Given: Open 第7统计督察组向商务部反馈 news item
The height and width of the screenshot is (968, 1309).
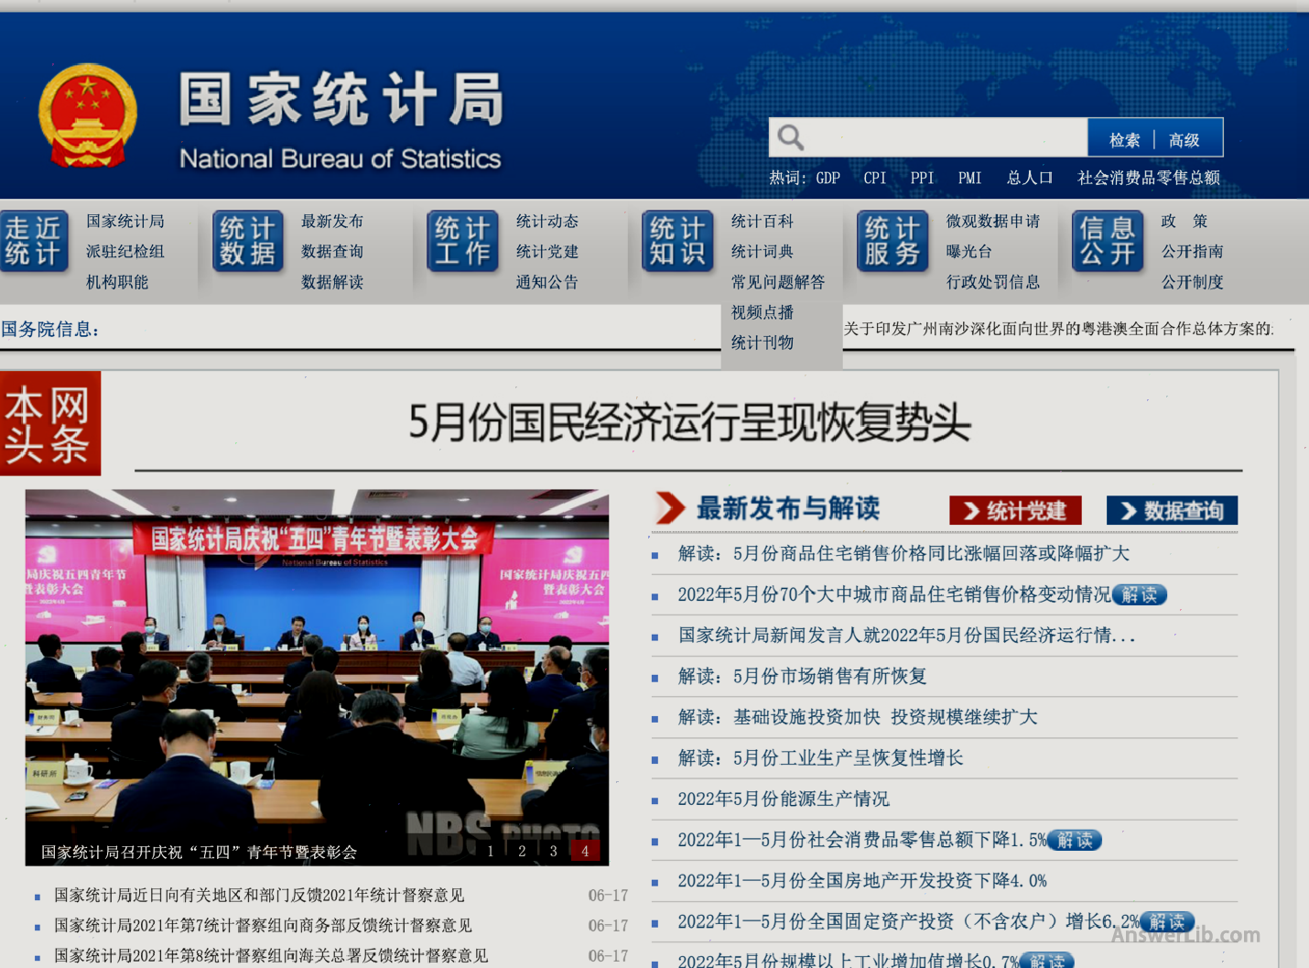Looking at the screenshot, I should 263,925.
